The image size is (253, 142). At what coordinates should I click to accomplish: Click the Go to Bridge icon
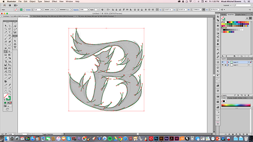click(x=10, y=5)
